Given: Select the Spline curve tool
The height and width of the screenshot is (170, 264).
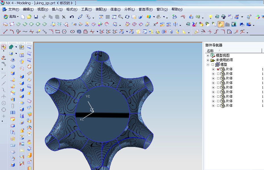Looking at the screenshot, I should tap(25, 32).
